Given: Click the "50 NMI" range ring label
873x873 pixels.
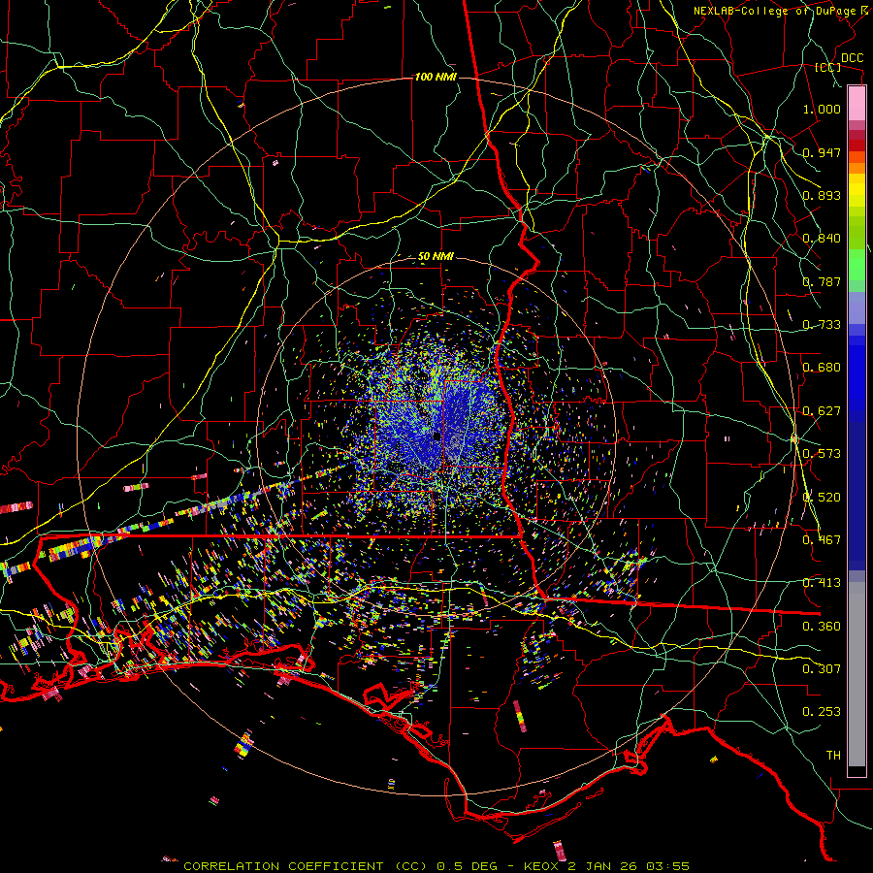Looking at the screenshot, I should pos(436,257).
